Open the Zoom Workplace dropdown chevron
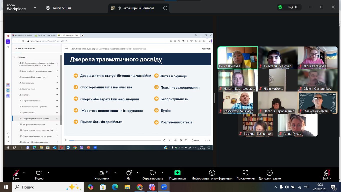The width and height of the screenshot is (341, 192). tap(35, 8)
